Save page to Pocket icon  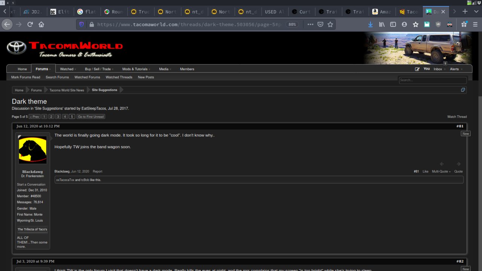(320, 24)
